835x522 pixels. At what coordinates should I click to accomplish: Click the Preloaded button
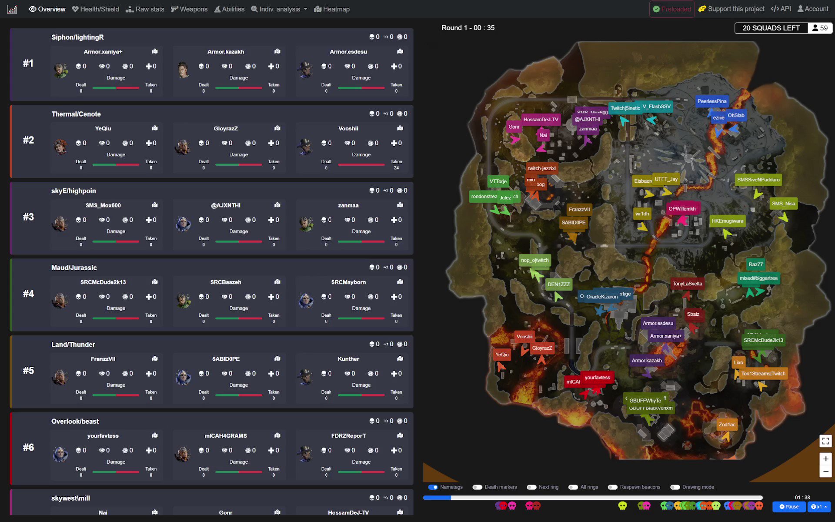click(672, 9)
